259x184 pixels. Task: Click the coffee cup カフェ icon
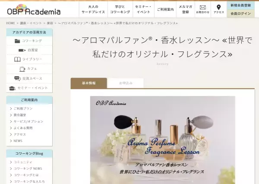[22, 69]
